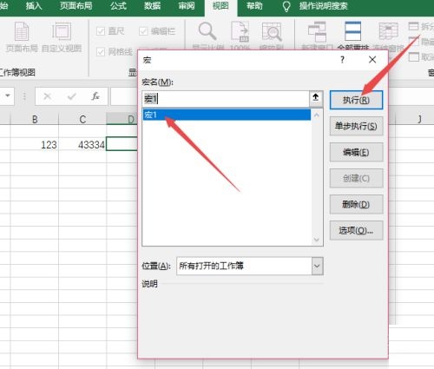Switch to 页面布局 workbook view
Screen dimensions: 434x369
click(x=22, y=37)
